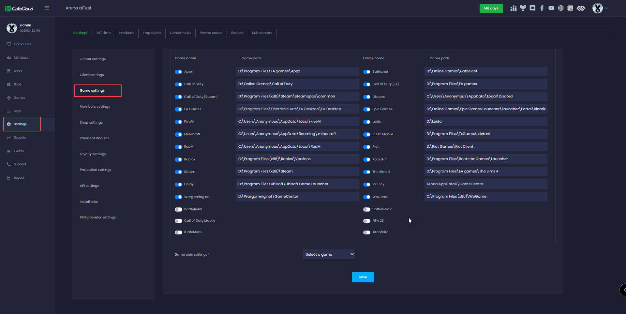Click the hamburger menu icon
The width and height of the screenshot is (626, 314).
(47, 8)
